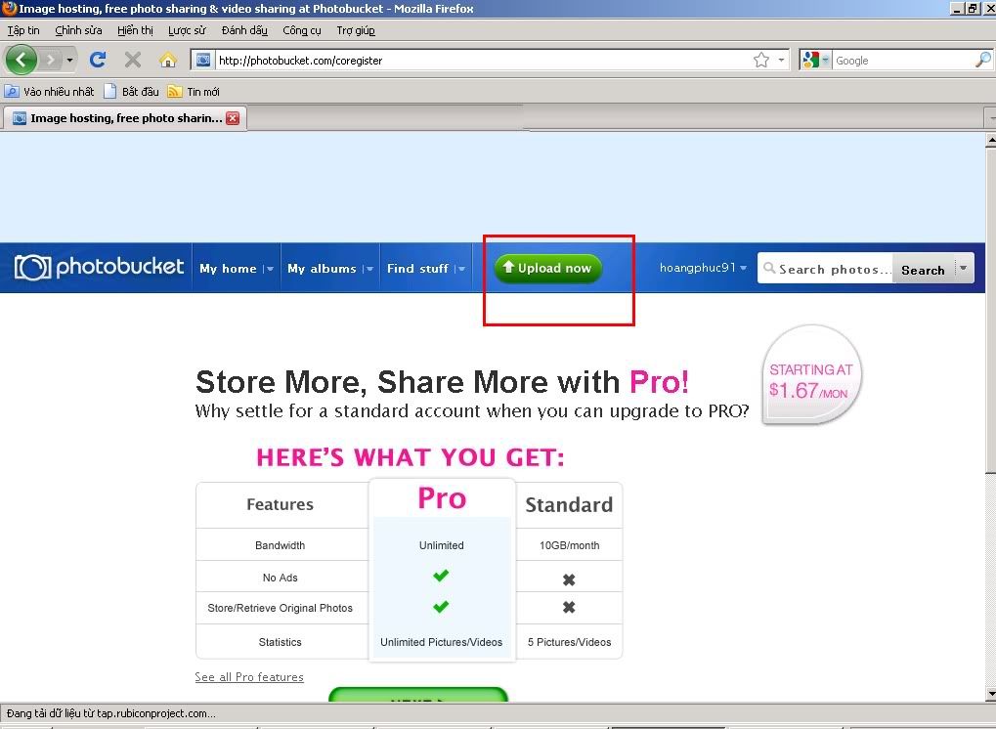996x729 pixels.
Task: Go to the Firefox home page
Action: tap(168, 61)
